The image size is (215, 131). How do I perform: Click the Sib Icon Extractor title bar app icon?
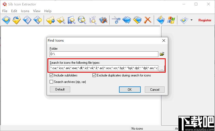tap(5, 4)
